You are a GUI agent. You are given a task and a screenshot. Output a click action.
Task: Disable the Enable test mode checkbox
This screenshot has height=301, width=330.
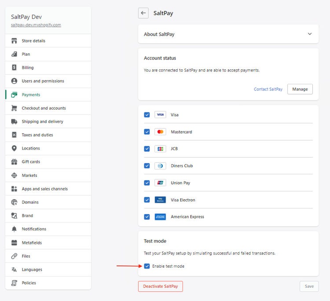(147, 266)
